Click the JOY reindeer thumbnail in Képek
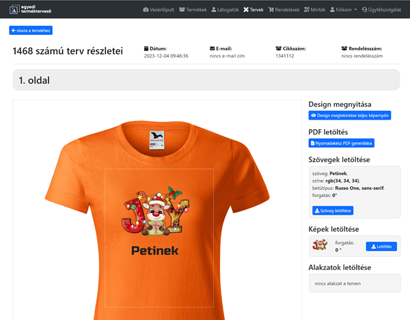This screenshot has height=320, width=410. (320, 245)
